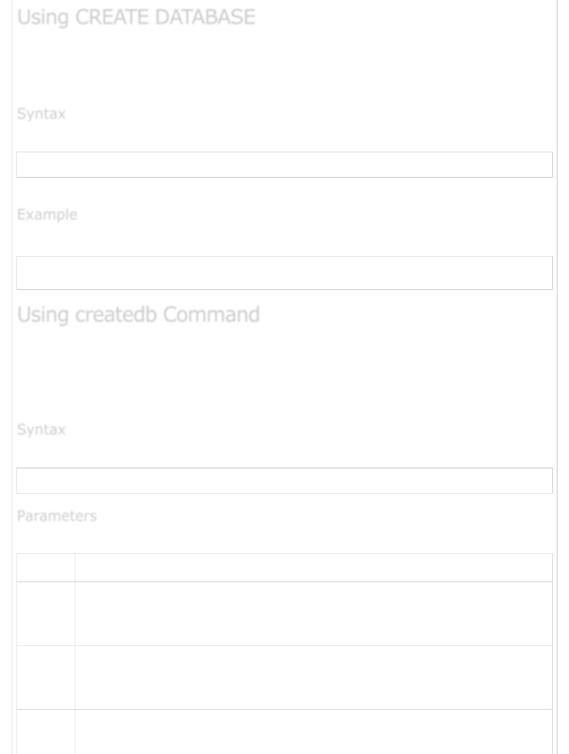Click the 'Using CREATE DATABASE' heading
569x754 pixels.
[x=136, y=17]
